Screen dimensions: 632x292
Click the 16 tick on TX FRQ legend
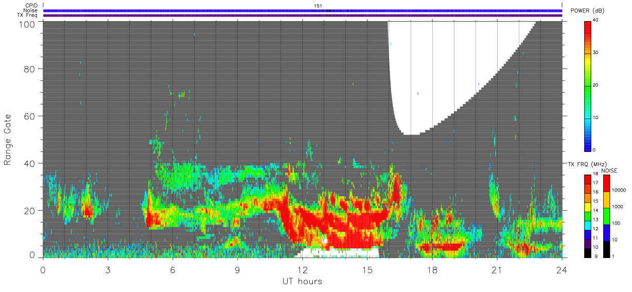click(596, 192)
